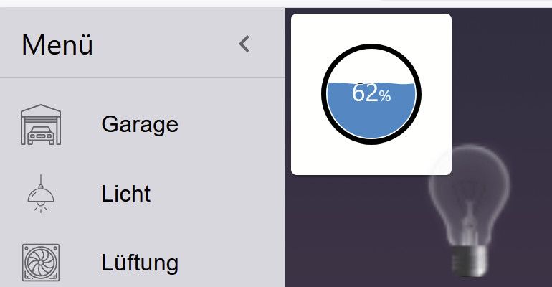
Task: Click the percent symbol in the gauge
Action: 385,96
